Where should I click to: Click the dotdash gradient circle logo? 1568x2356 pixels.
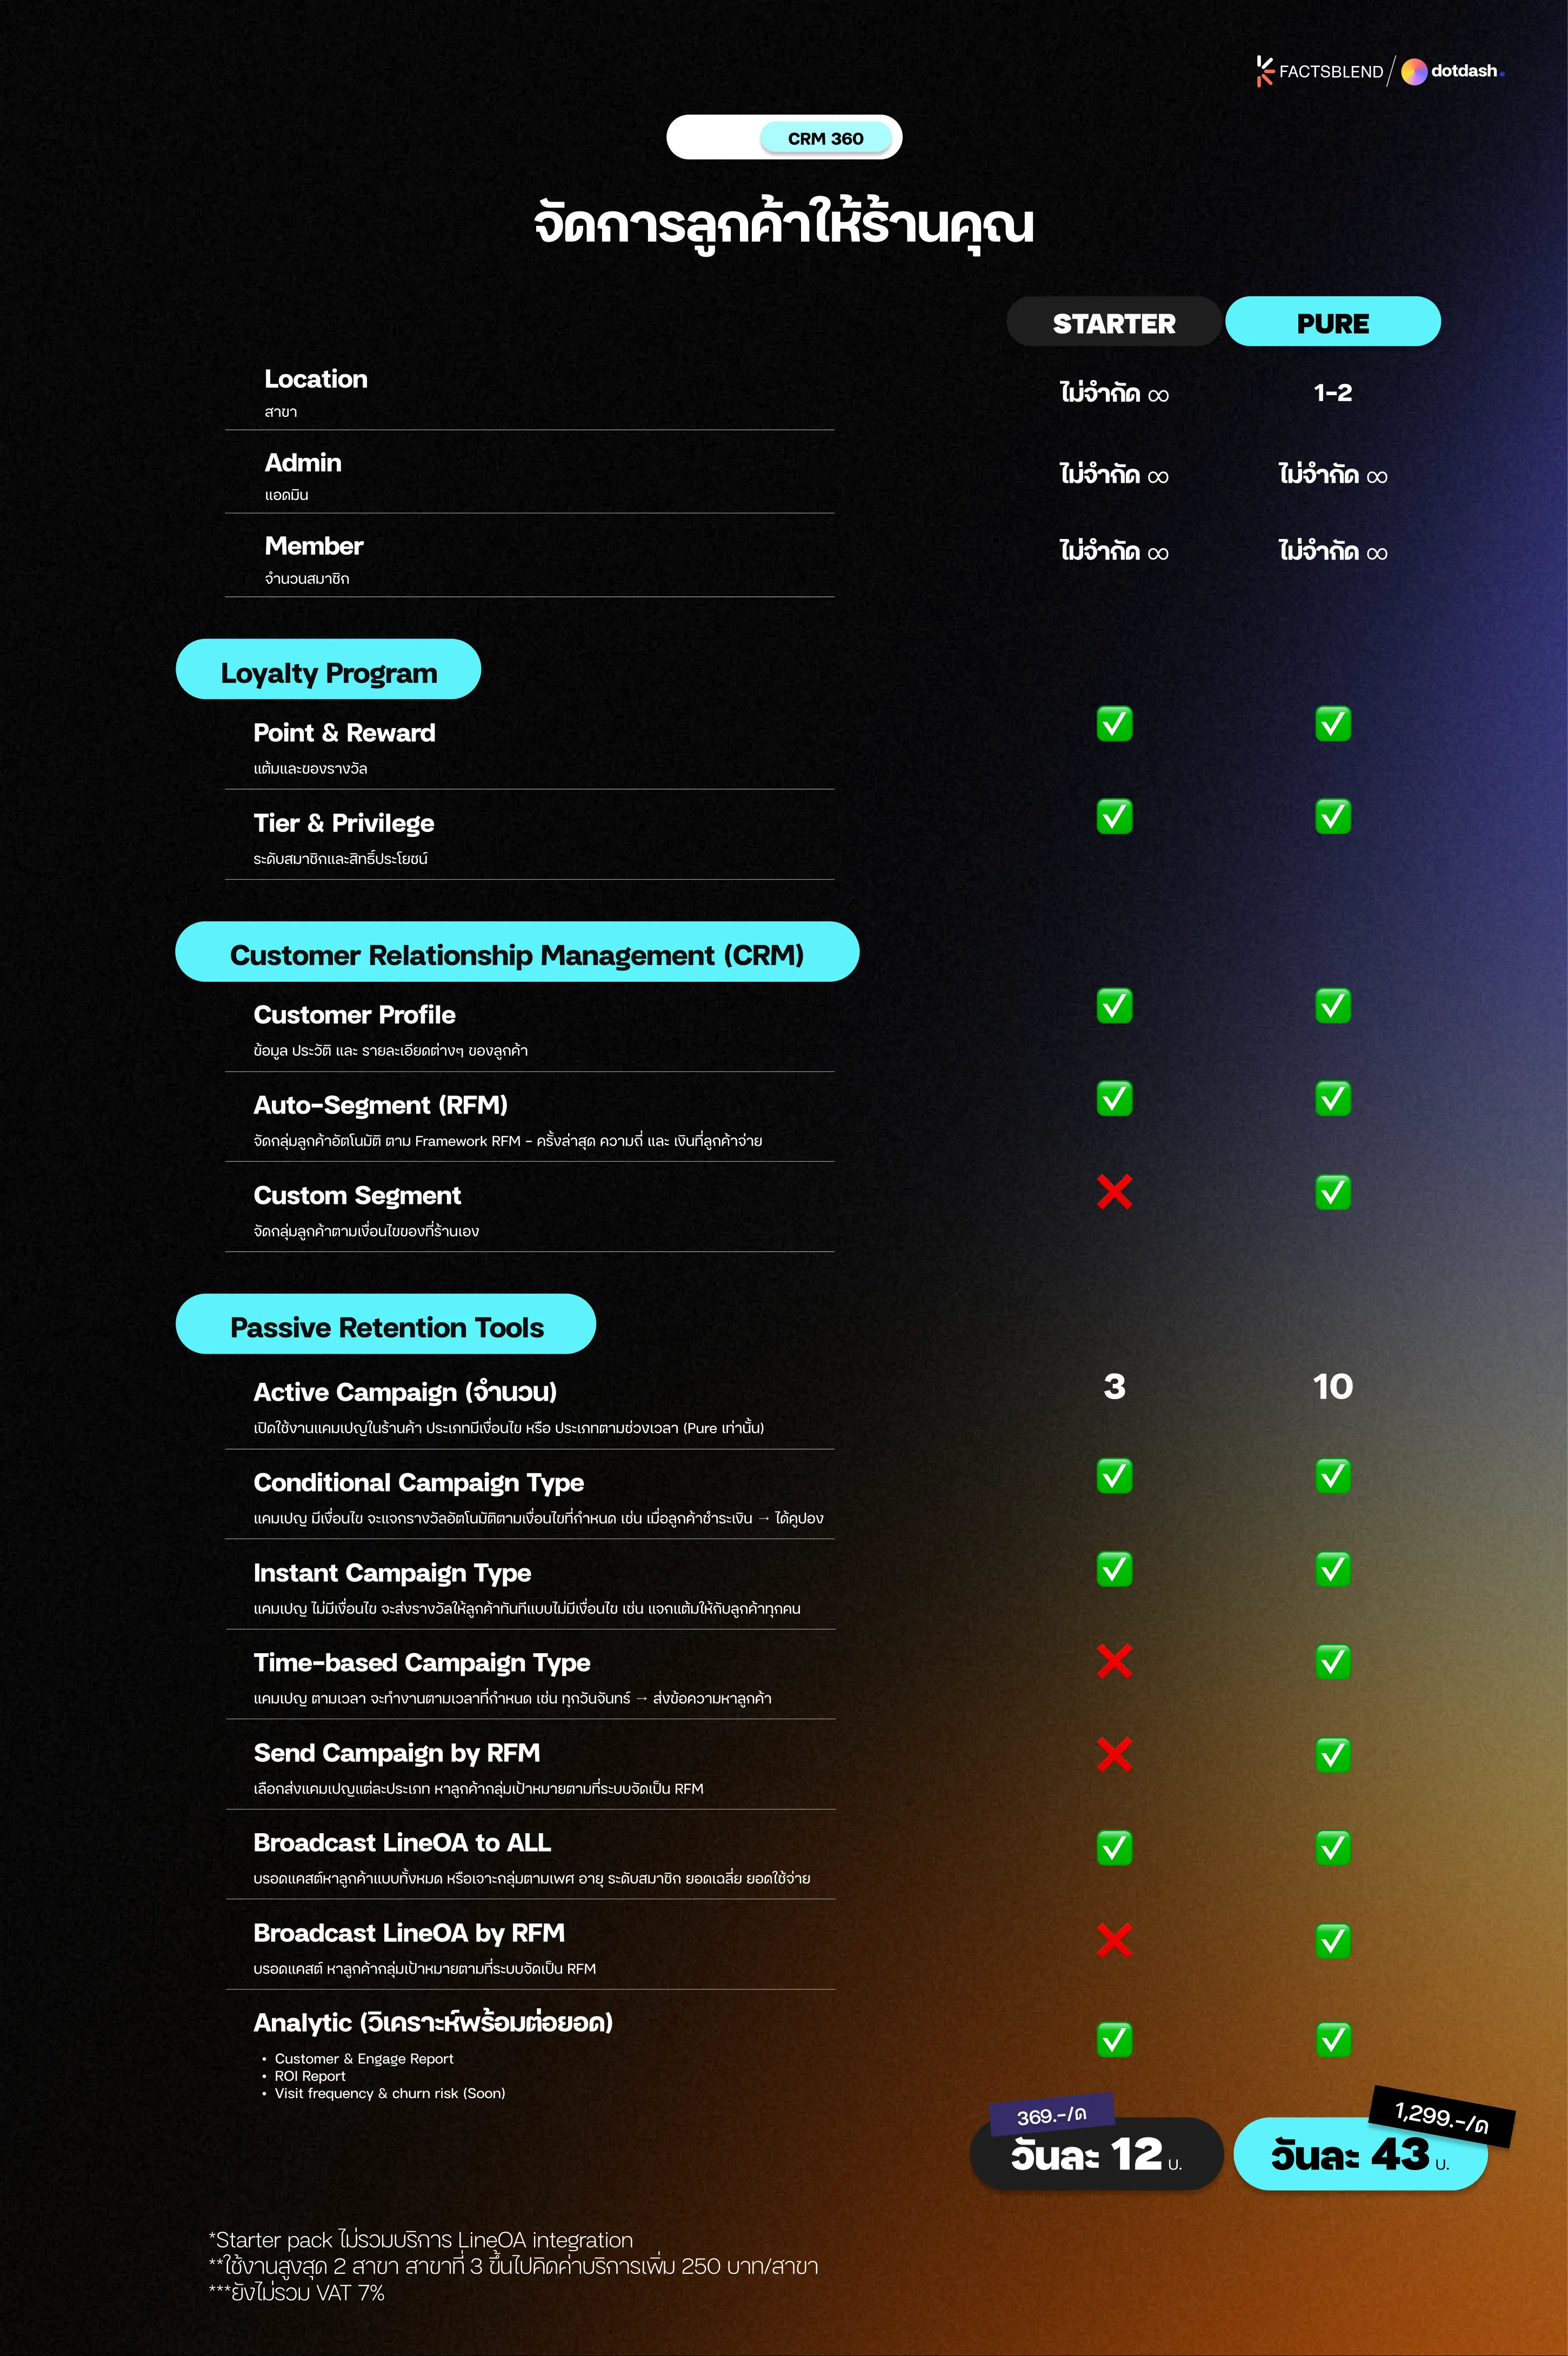pyautogui.click(x=1413, y=71)
